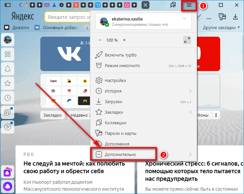Open the profile avatar in sidebar

click(x=8, y=40)
